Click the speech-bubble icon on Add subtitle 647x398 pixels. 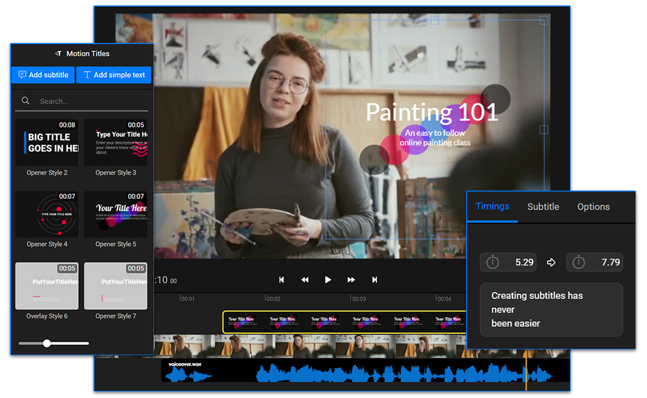click(21, 74)
